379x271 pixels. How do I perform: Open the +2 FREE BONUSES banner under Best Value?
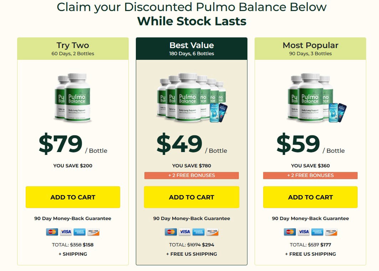click(x=191, y=175)
